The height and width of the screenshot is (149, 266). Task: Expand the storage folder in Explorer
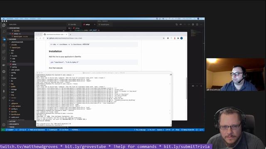14,89
